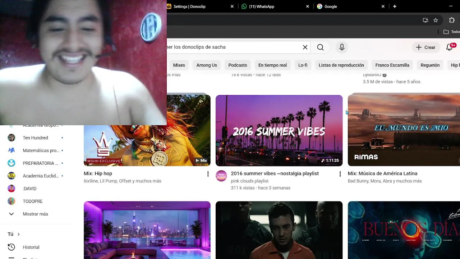The height and width of the screenshot is (259, 460).
Task: Open El Mundo Es Mío mix thumbnail
Action: point(404,131)
